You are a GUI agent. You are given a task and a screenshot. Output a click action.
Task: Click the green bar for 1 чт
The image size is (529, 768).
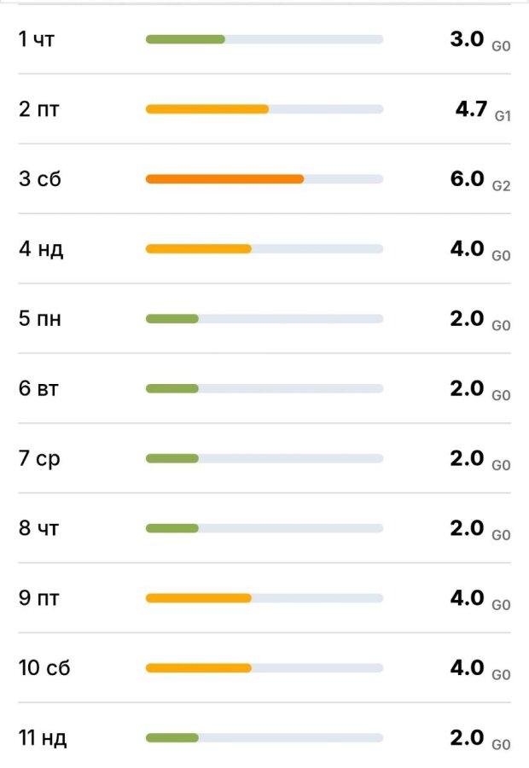(185, 39)
